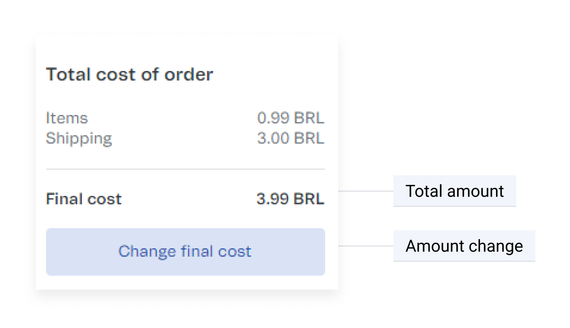Viewport: 570px width, 328px height.
Task: Click BRL currency code in Shipping row
Action: click(x=309, y=138)
